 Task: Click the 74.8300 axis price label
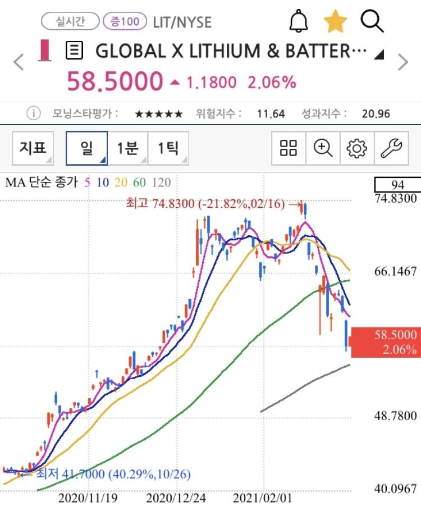point(396,198)
